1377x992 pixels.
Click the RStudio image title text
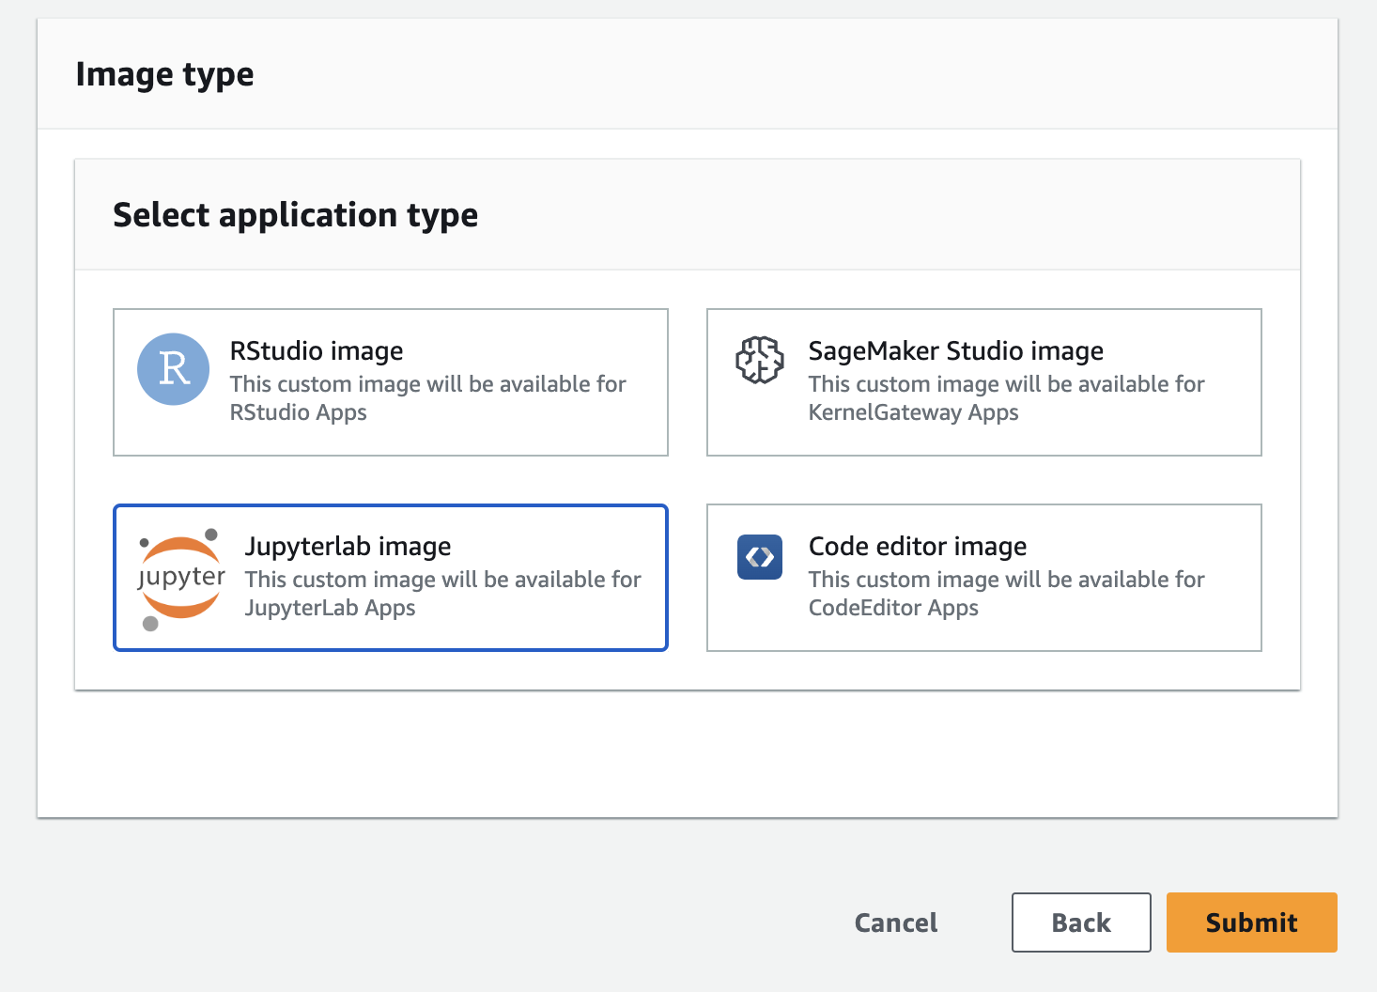point(317,350)
